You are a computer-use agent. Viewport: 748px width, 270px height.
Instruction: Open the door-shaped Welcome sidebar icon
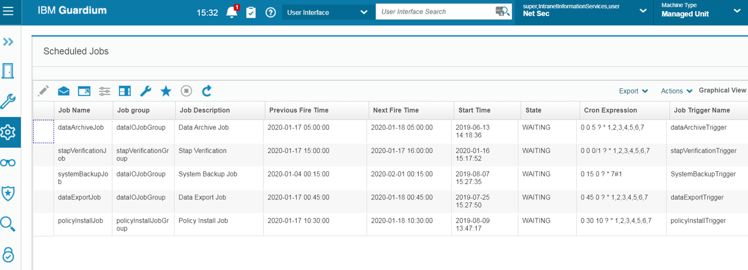(x=8, y=71)
